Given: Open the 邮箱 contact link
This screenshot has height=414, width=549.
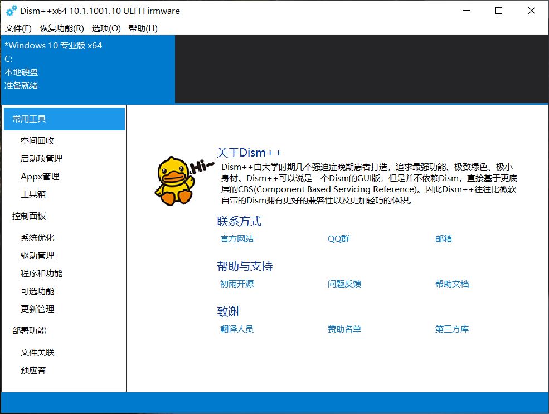Looking at the screenshot, I should tap(443, 239).
